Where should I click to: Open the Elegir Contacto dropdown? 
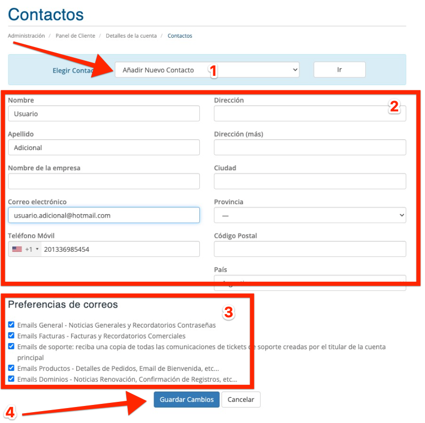[207, 70]
